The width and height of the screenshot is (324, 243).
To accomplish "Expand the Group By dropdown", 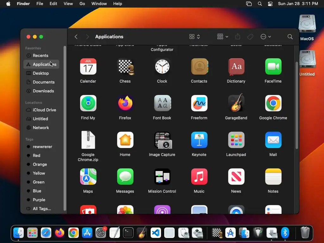I will click(222, 37).
